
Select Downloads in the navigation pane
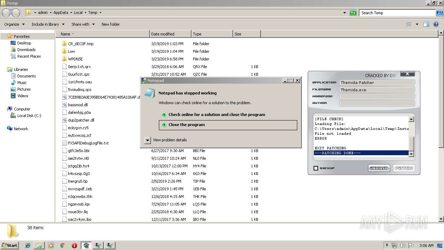pyautogui.click(x=26, y=50)
